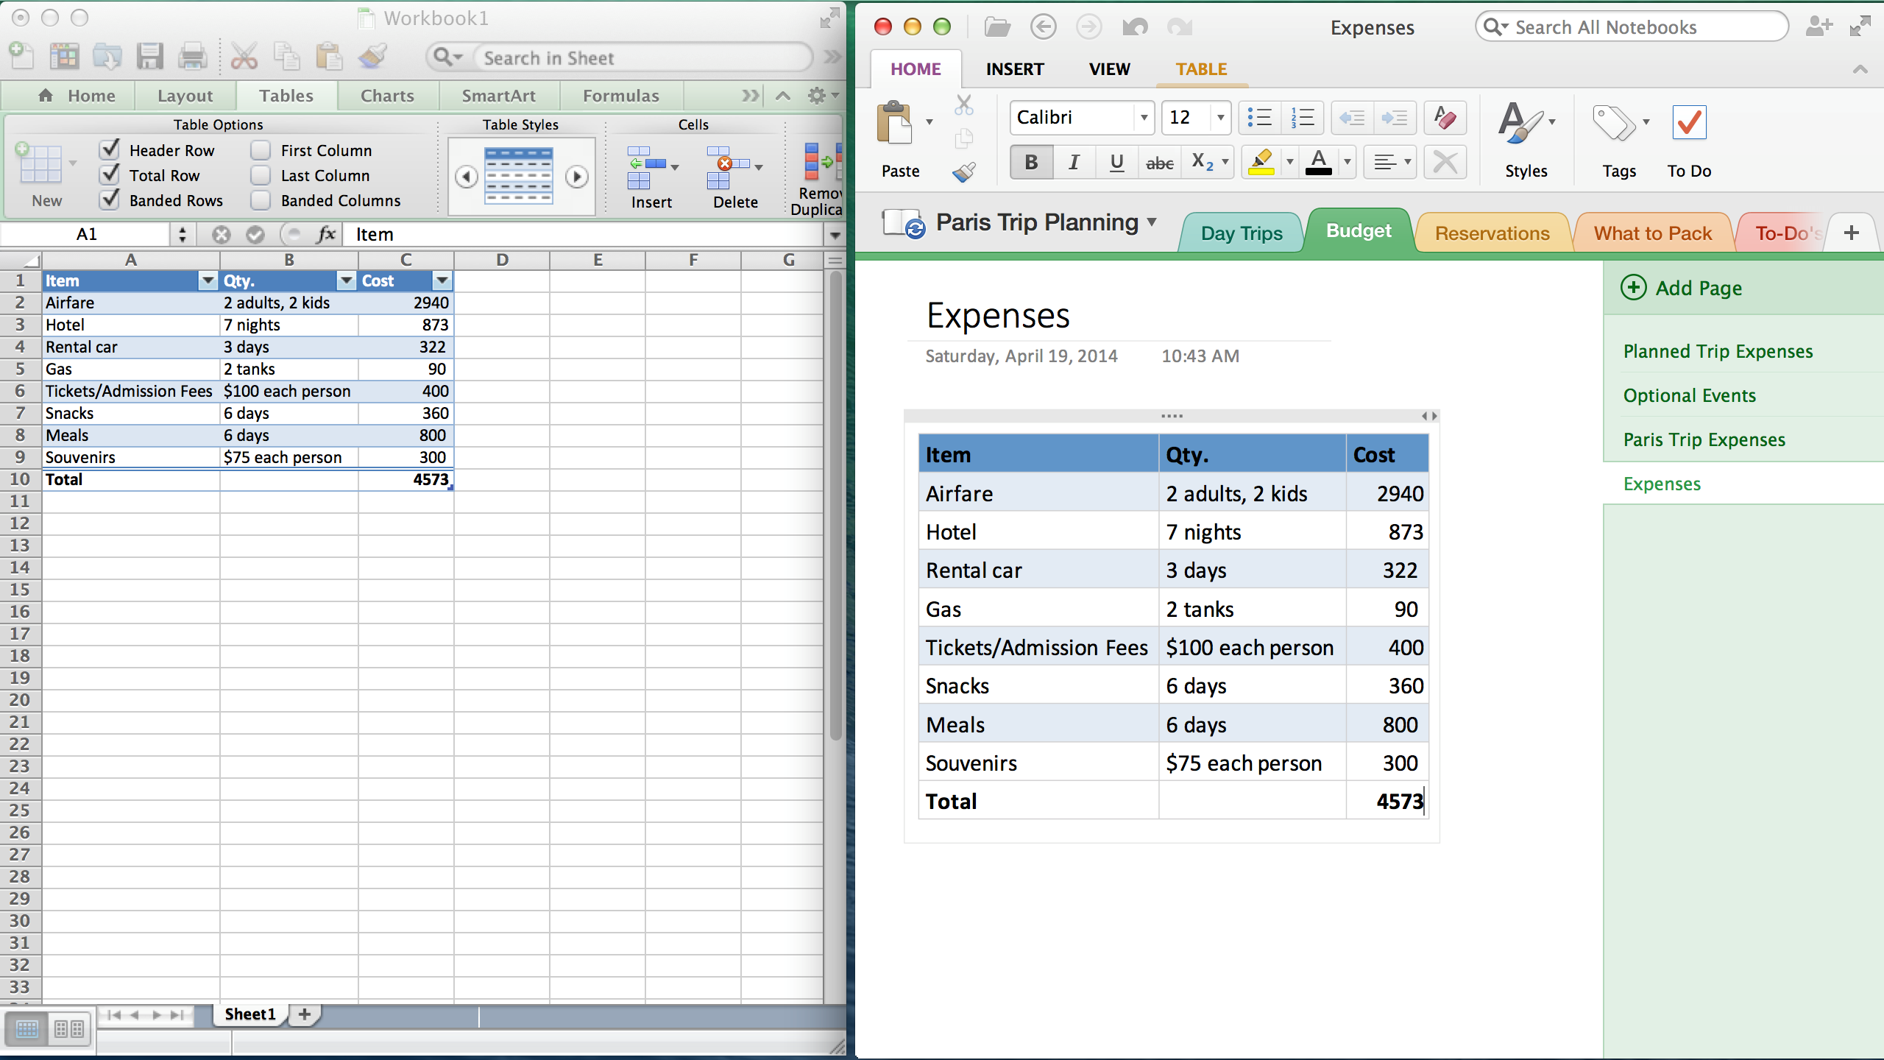Click the OneNote undo arrow
The width and height of the screenshot is (1884, 1060).
pos(1134,28)
